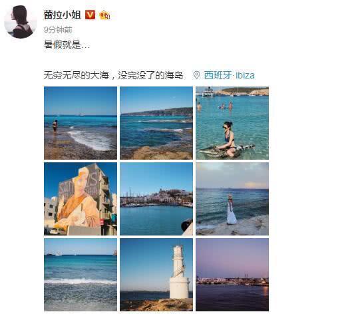Open the purple dusk harbor photo
342x314 pixels.
point(232,275)
